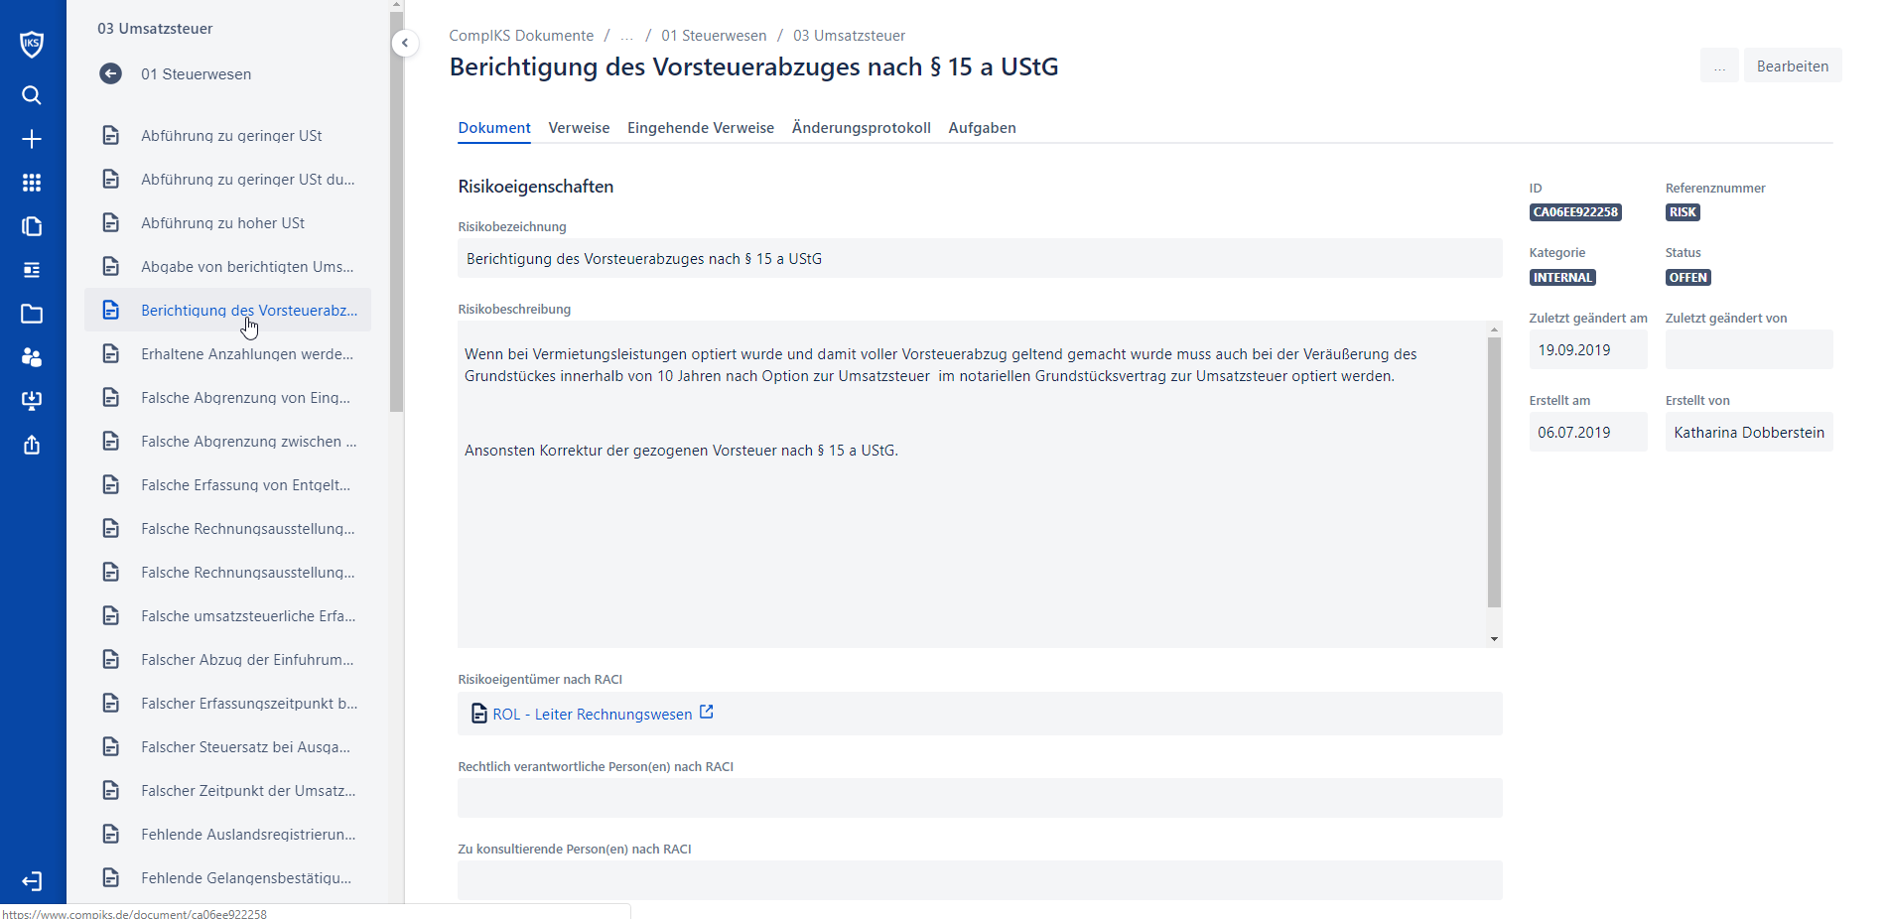Click the navigation list scrollbar
Viewport: 1886px width, 919px height.
[x=397, y=210]
